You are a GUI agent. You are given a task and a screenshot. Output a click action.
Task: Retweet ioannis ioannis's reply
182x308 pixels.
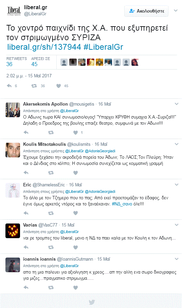[51, 288]
